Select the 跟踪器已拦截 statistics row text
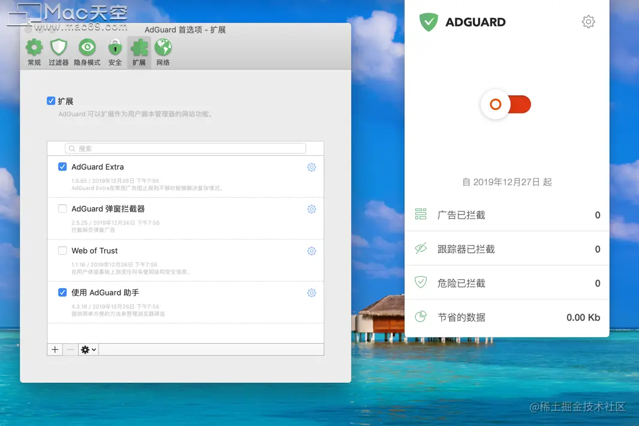The height and width of the screenshot is (426, 639). 466,249
